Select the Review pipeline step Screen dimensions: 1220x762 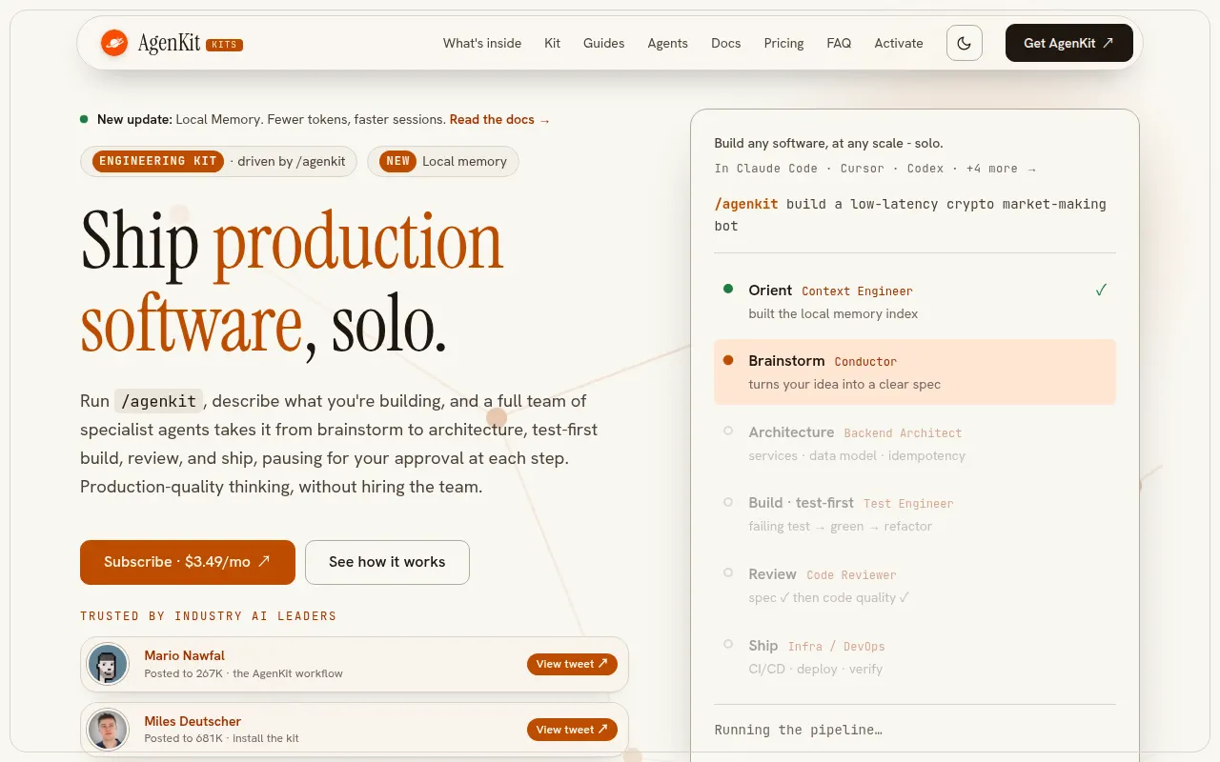tap(915, 586)
